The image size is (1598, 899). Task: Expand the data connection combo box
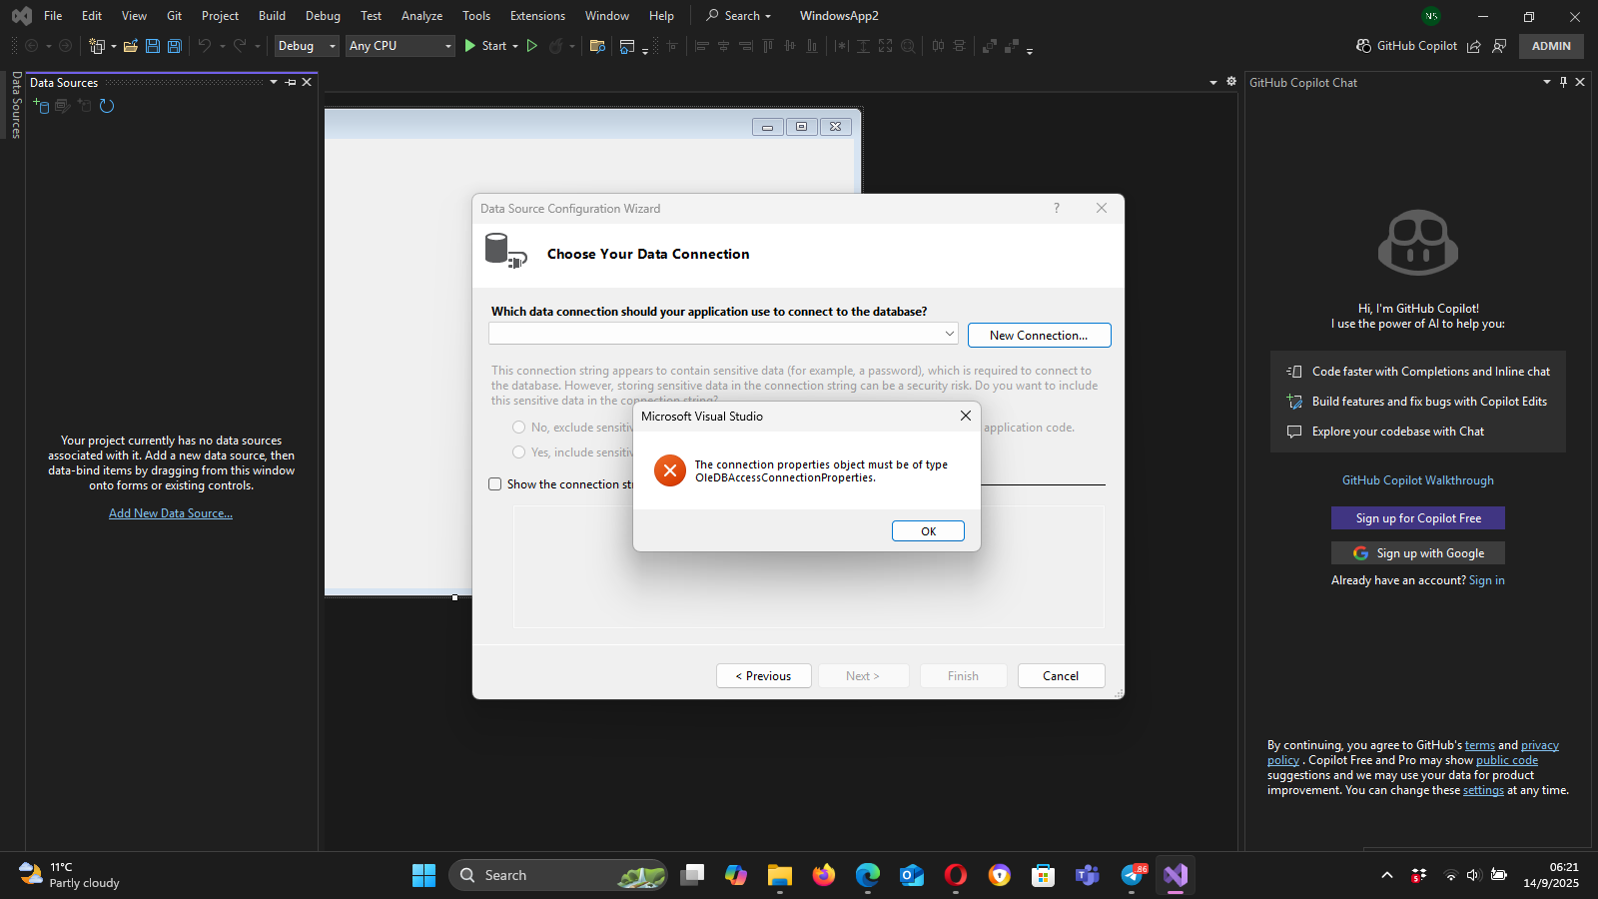coord(950,334)
